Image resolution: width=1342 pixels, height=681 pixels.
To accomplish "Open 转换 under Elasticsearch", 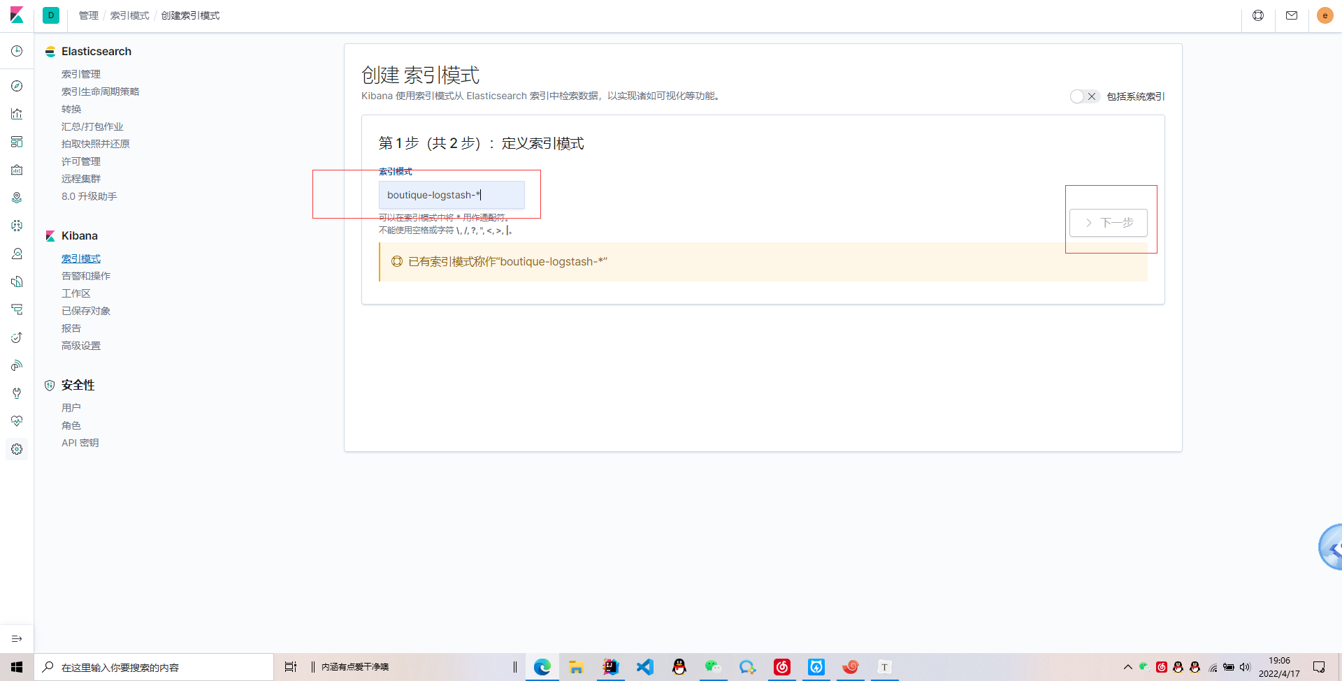I will click(x=71, y=109).
